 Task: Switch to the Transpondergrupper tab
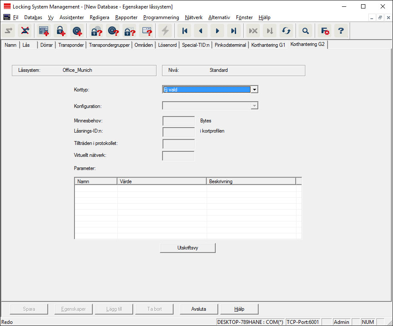(x=109, y=45)
